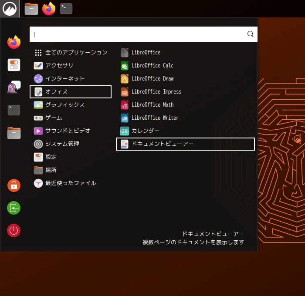The image size is (305, 296).
Task: Select 最近使ったファイル category
Action: pyautogui.click(x=71, y=183)
